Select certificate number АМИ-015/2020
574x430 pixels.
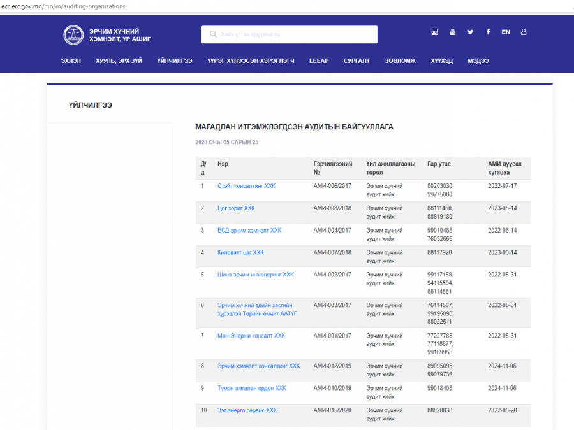[332, 410]
